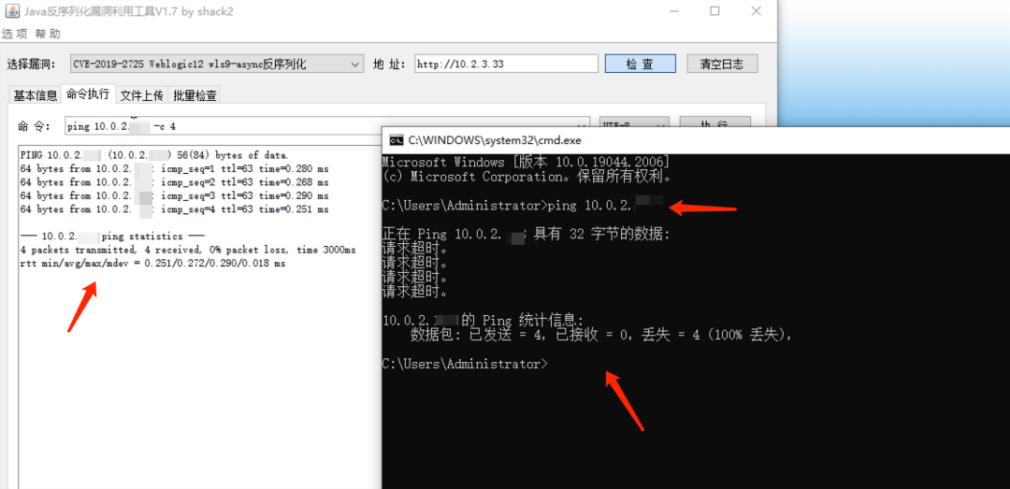
Task: Click the '4 packets transmitted' output line
Action: (188, 250)
